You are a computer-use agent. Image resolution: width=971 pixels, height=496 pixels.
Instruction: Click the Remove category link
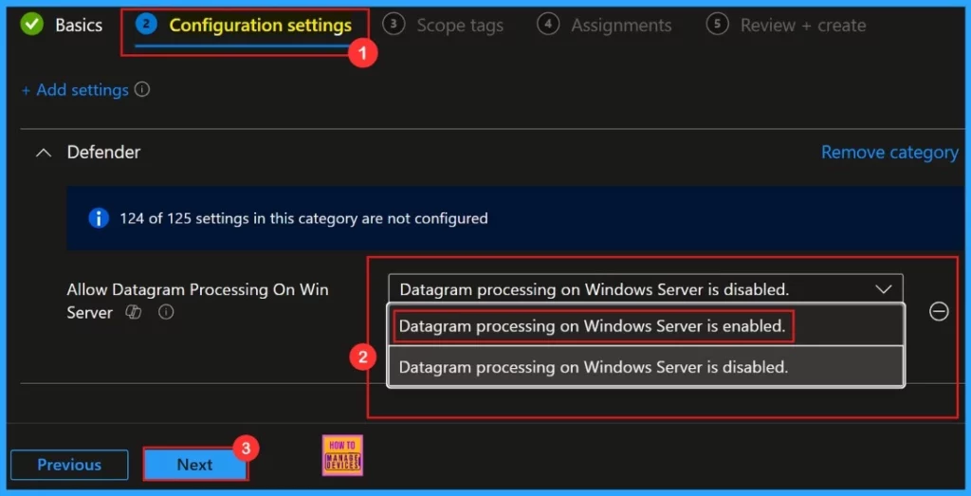[889, 153]
